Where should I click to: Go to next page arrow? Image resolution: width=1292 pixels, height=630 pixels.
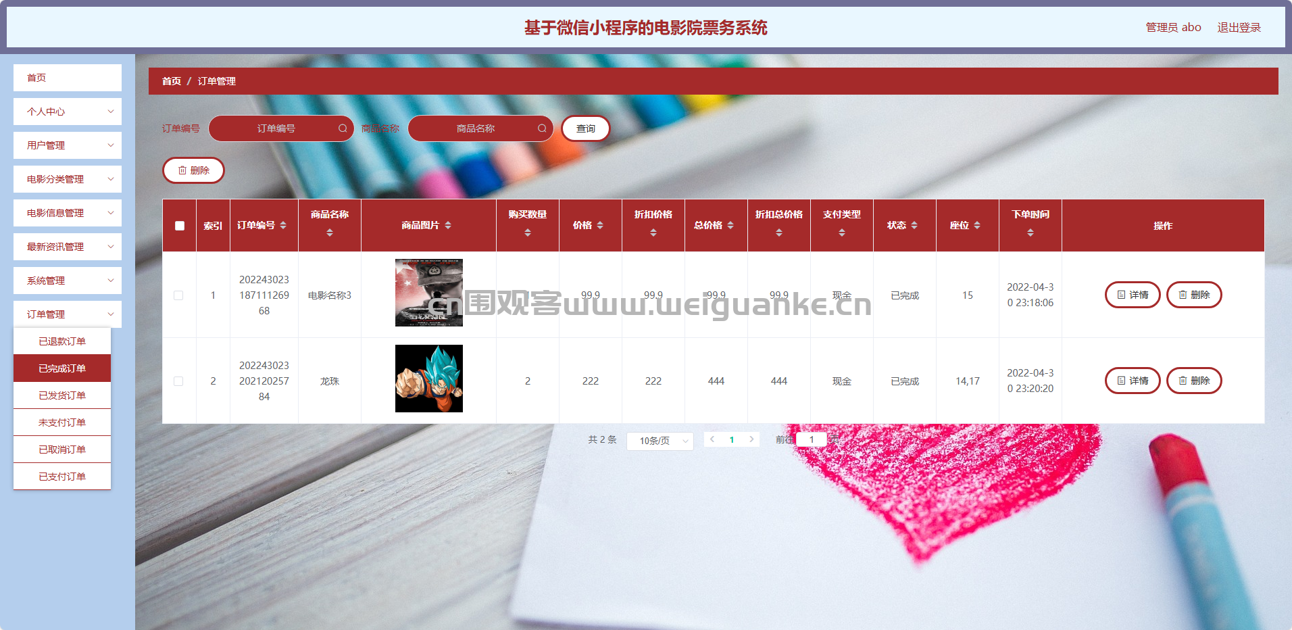tap(751, 439)
